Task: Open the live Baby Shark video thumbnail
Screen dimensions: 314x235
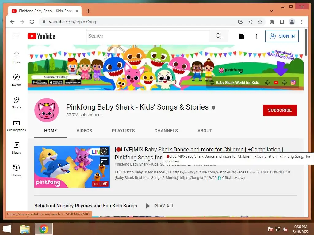Action: tap(72, 167)
